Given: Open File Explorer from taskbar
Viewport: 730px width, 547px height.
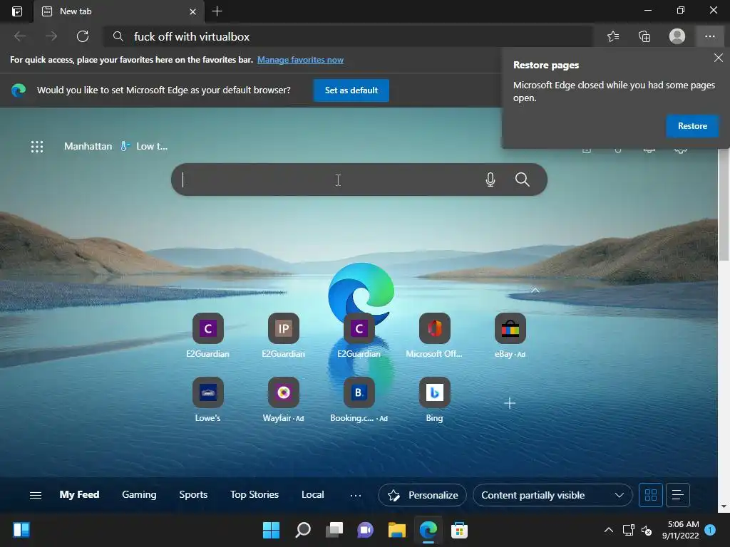Looking at the screenshot, I should click(396, 530).
